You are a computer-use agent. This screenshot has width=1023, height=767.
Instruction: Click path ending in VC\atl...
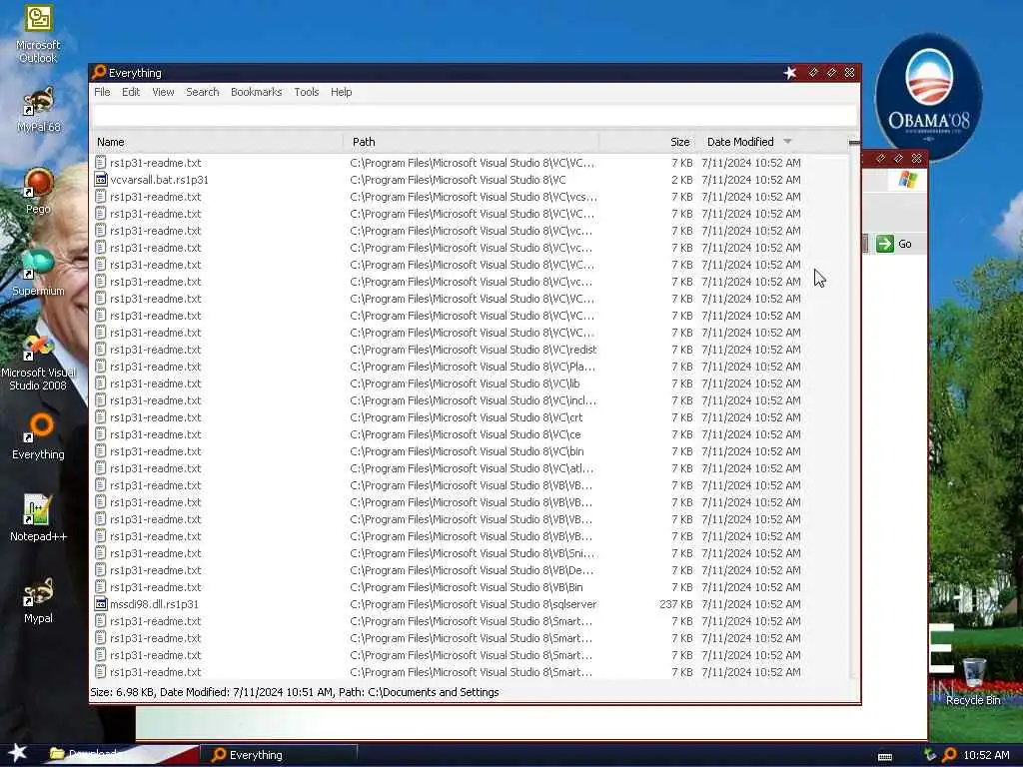click(472, 468)
